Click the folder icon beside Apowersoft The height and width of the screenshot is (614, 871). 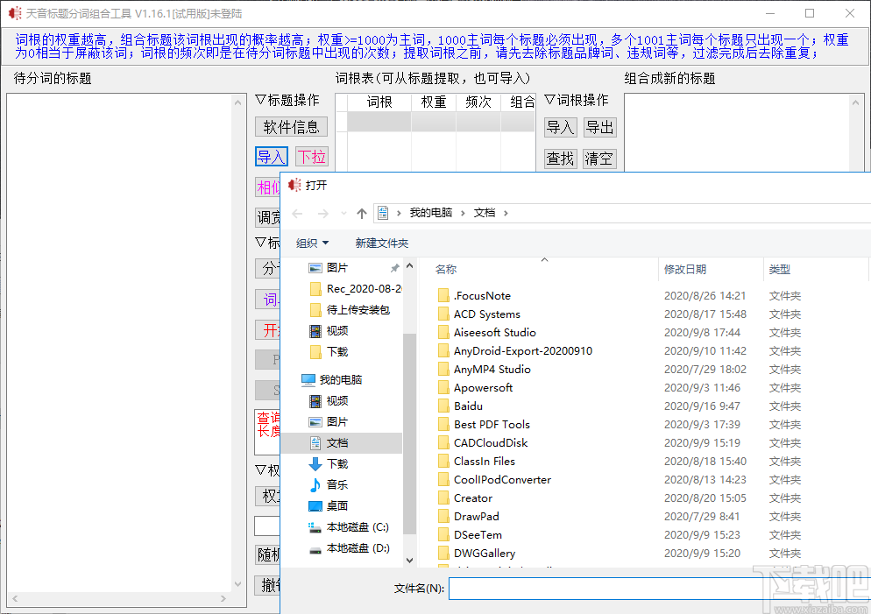(443, 387)
